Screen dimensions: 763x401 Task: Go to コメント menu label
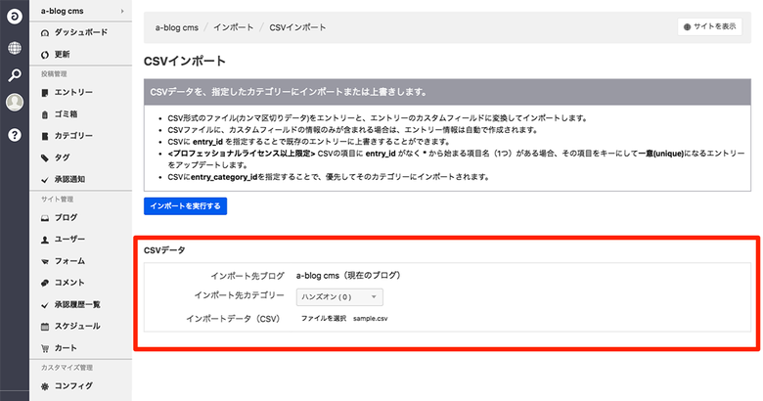click(69, 283)
